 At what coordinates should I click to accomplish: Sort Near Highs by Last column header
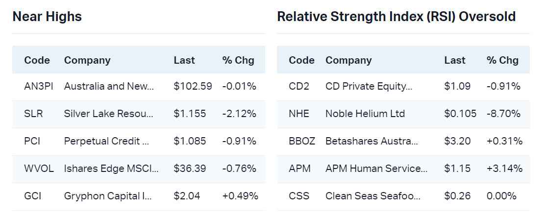[x=184, y=60]
